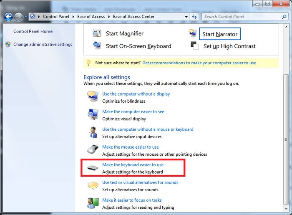This screenshot has width=292, height=215.
Task: Click the vertical scrollbar thumb
Action: point(286,139)
